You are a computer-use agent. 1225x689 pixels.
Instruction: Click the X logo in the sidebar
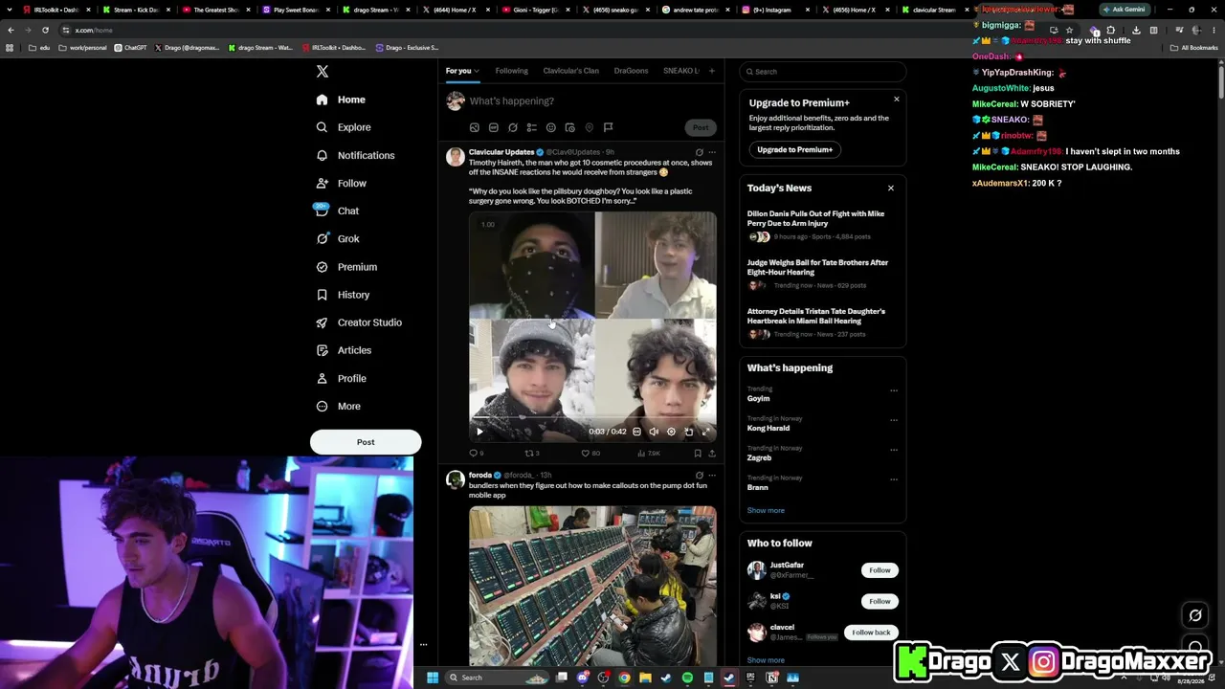tap(323, 72)
